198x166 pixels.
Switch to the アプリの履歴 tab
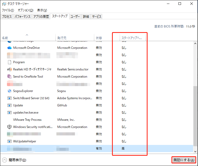[41, 16]
